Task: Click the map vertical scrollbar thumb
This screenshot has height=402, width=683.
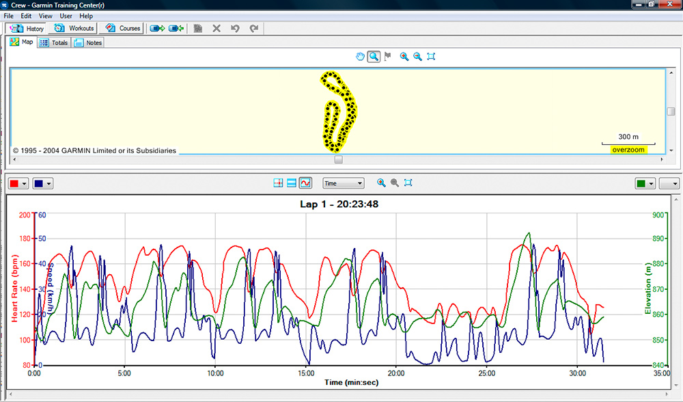Action: click(671, 111)
